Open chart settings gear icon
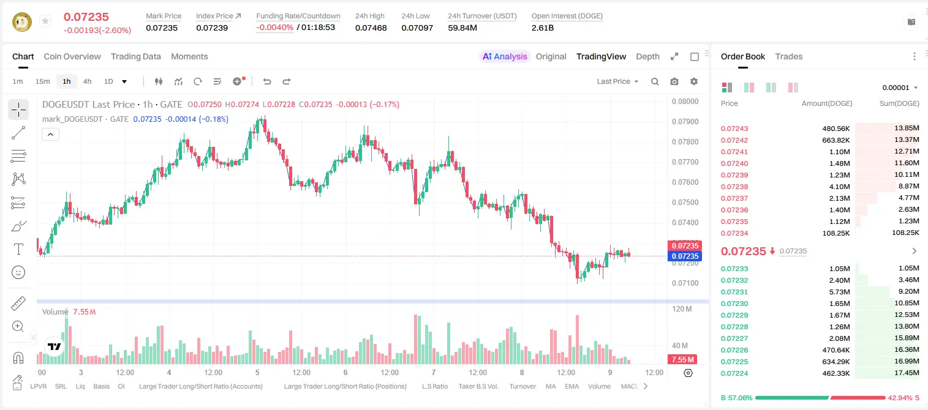 pyautogui.click(x=694, y=81)
